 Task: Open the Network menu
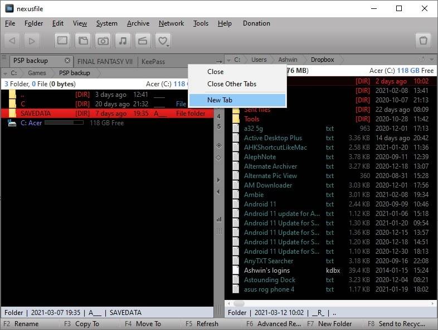click(171, 23)
